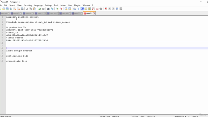Switch to the new 47 tab

click(x=40, y=14)
